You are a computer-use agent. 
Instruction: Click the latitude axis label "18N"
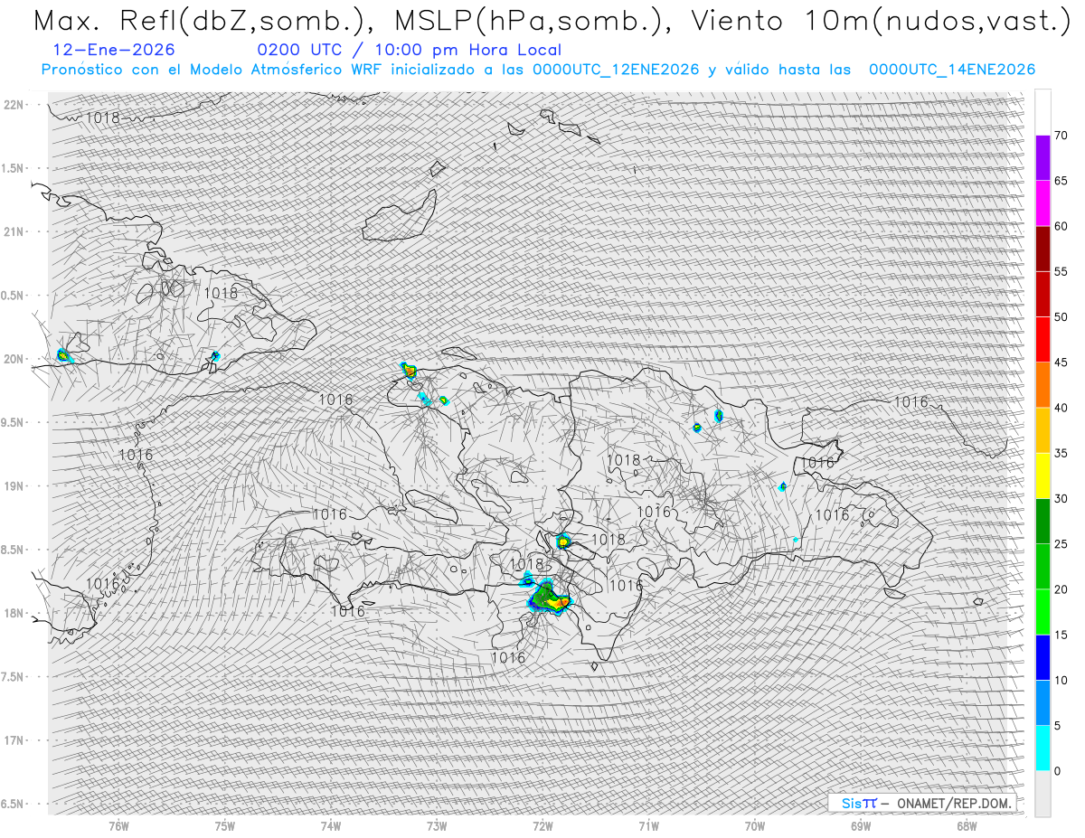(x=14, y=614)
